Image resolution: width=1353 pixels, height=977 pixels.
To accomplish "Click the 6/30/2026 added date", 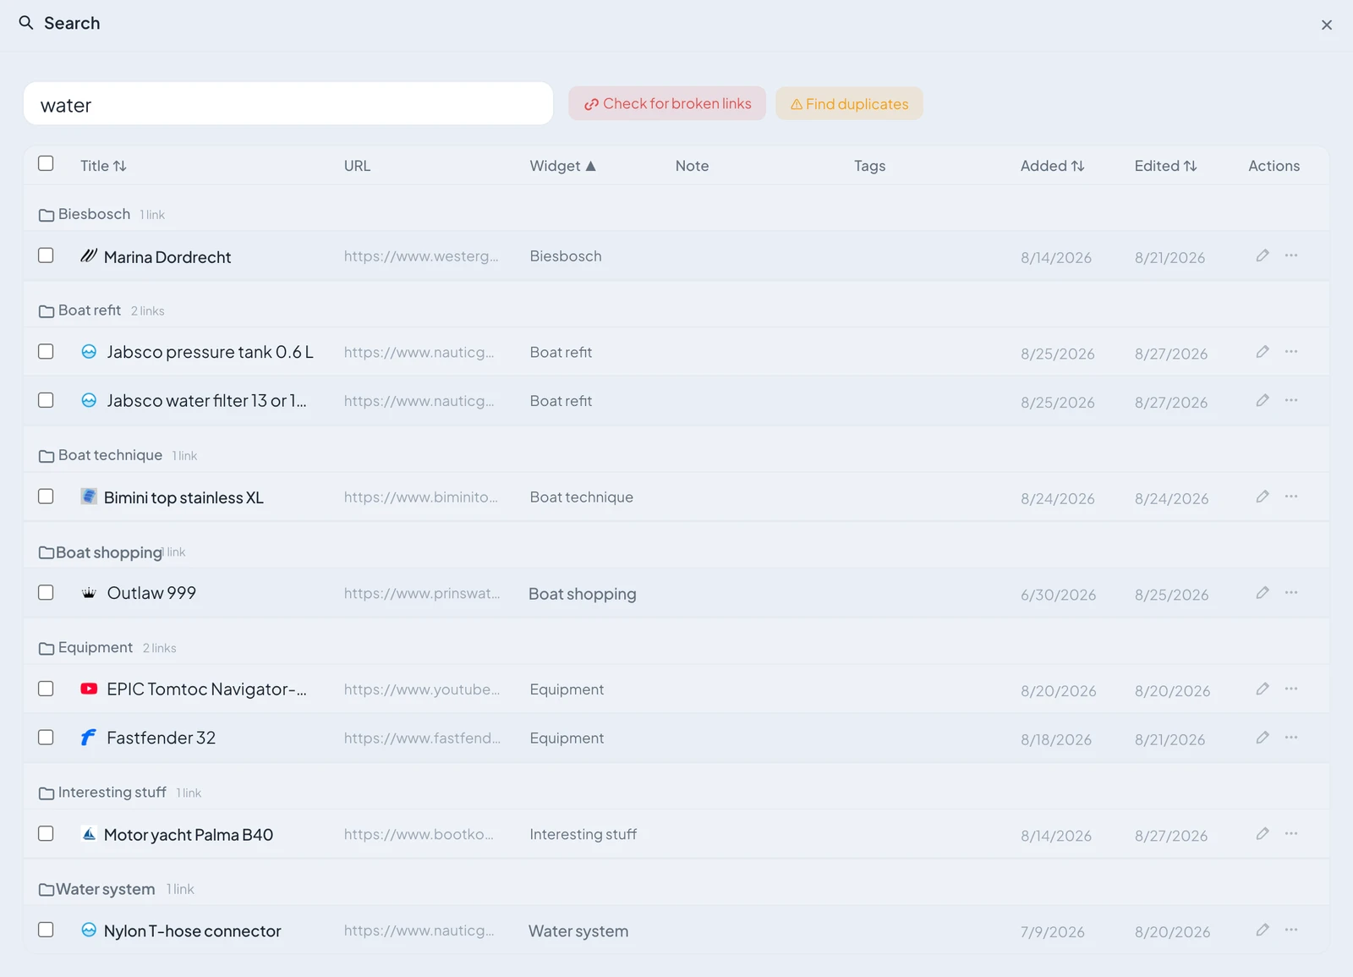I will pyautogui.click(x=1058, y=595).
